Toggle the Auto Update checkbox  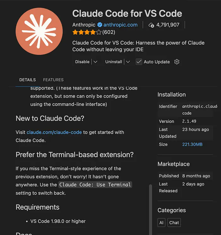[139, 62]
